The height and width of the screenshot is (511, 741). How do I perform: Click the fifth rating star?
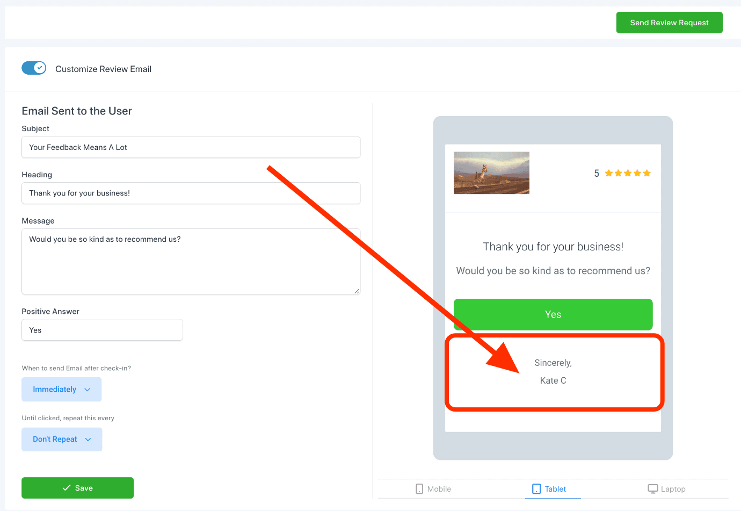(x=646, y=172)
